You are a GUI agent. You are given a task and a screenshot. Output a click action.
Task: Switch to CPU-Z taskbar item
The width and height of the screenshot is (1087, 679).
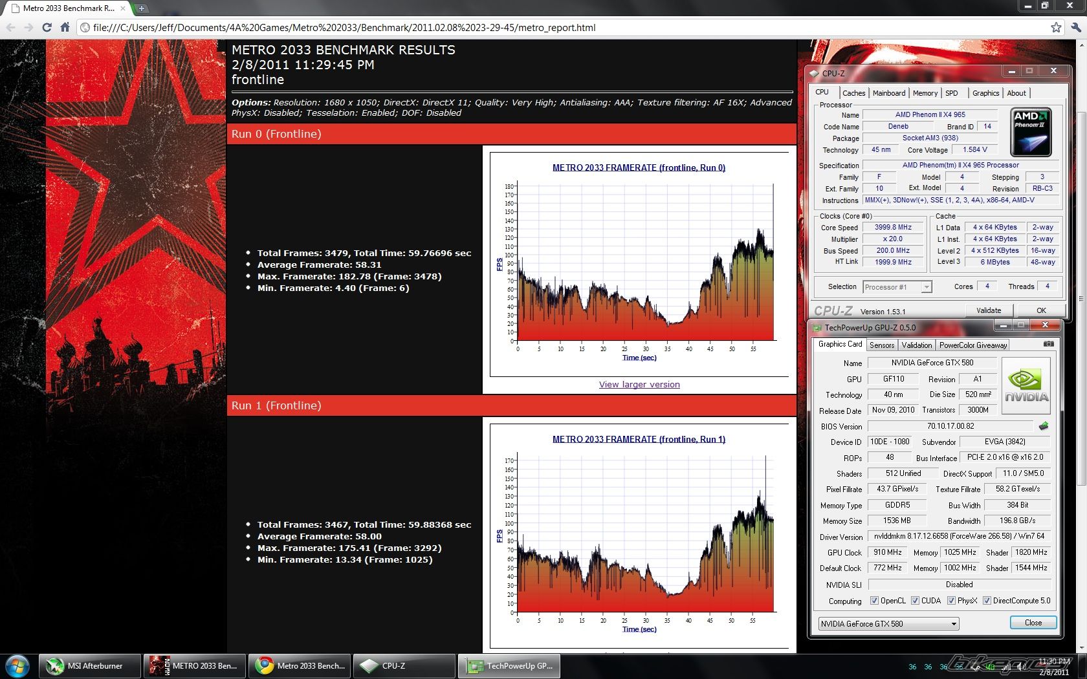404,665
